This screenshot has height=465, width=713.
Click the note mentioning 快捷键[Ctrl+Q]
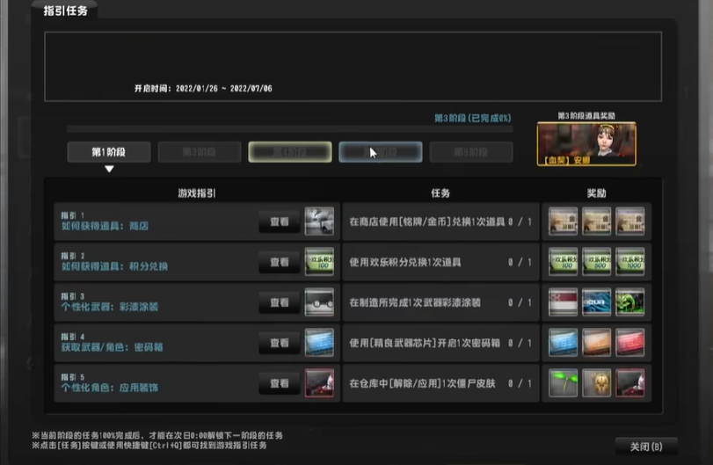click(x=149, y=446)
